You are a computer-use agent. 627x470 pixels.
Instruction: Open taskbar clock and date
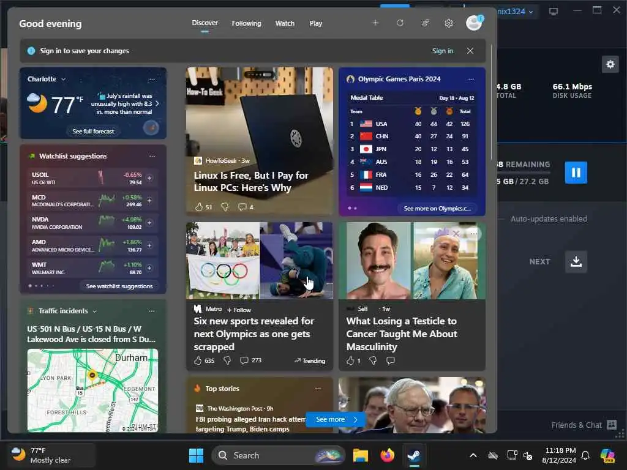point(559,455)
